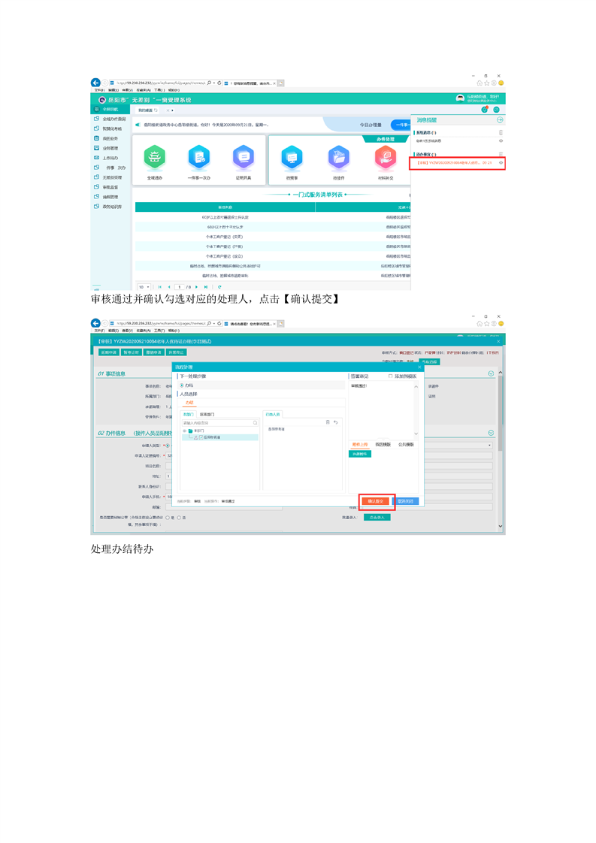The height and width of the screenshot is (843, 596).
Task: Click the 确认提交 button
Action: point(376,501)
